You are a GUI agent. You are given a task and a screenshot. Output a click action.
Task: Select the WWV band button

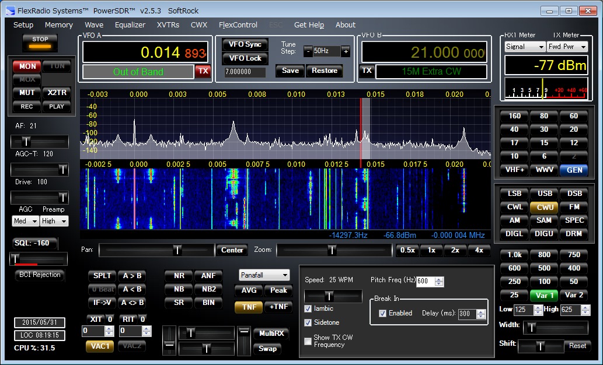tap(544, 170)
